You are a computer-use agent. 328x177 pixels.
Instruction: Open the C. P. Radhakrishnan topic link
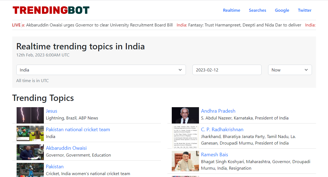[x=222, y=130]
